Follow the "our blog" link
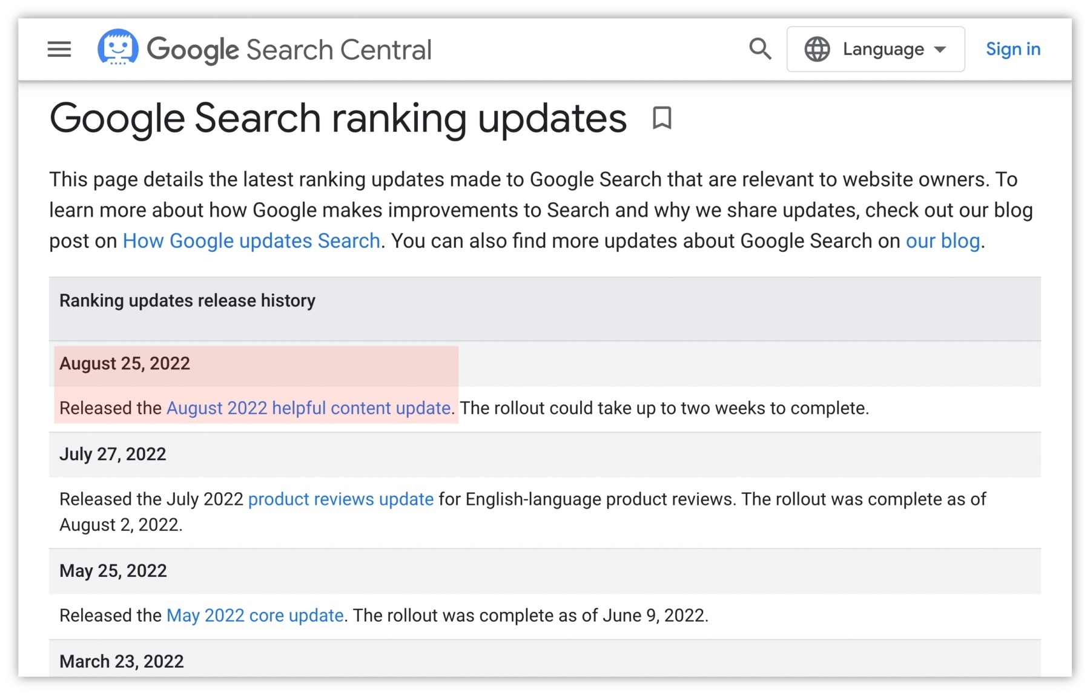The image size is (1090, 695). click(942, 241)
